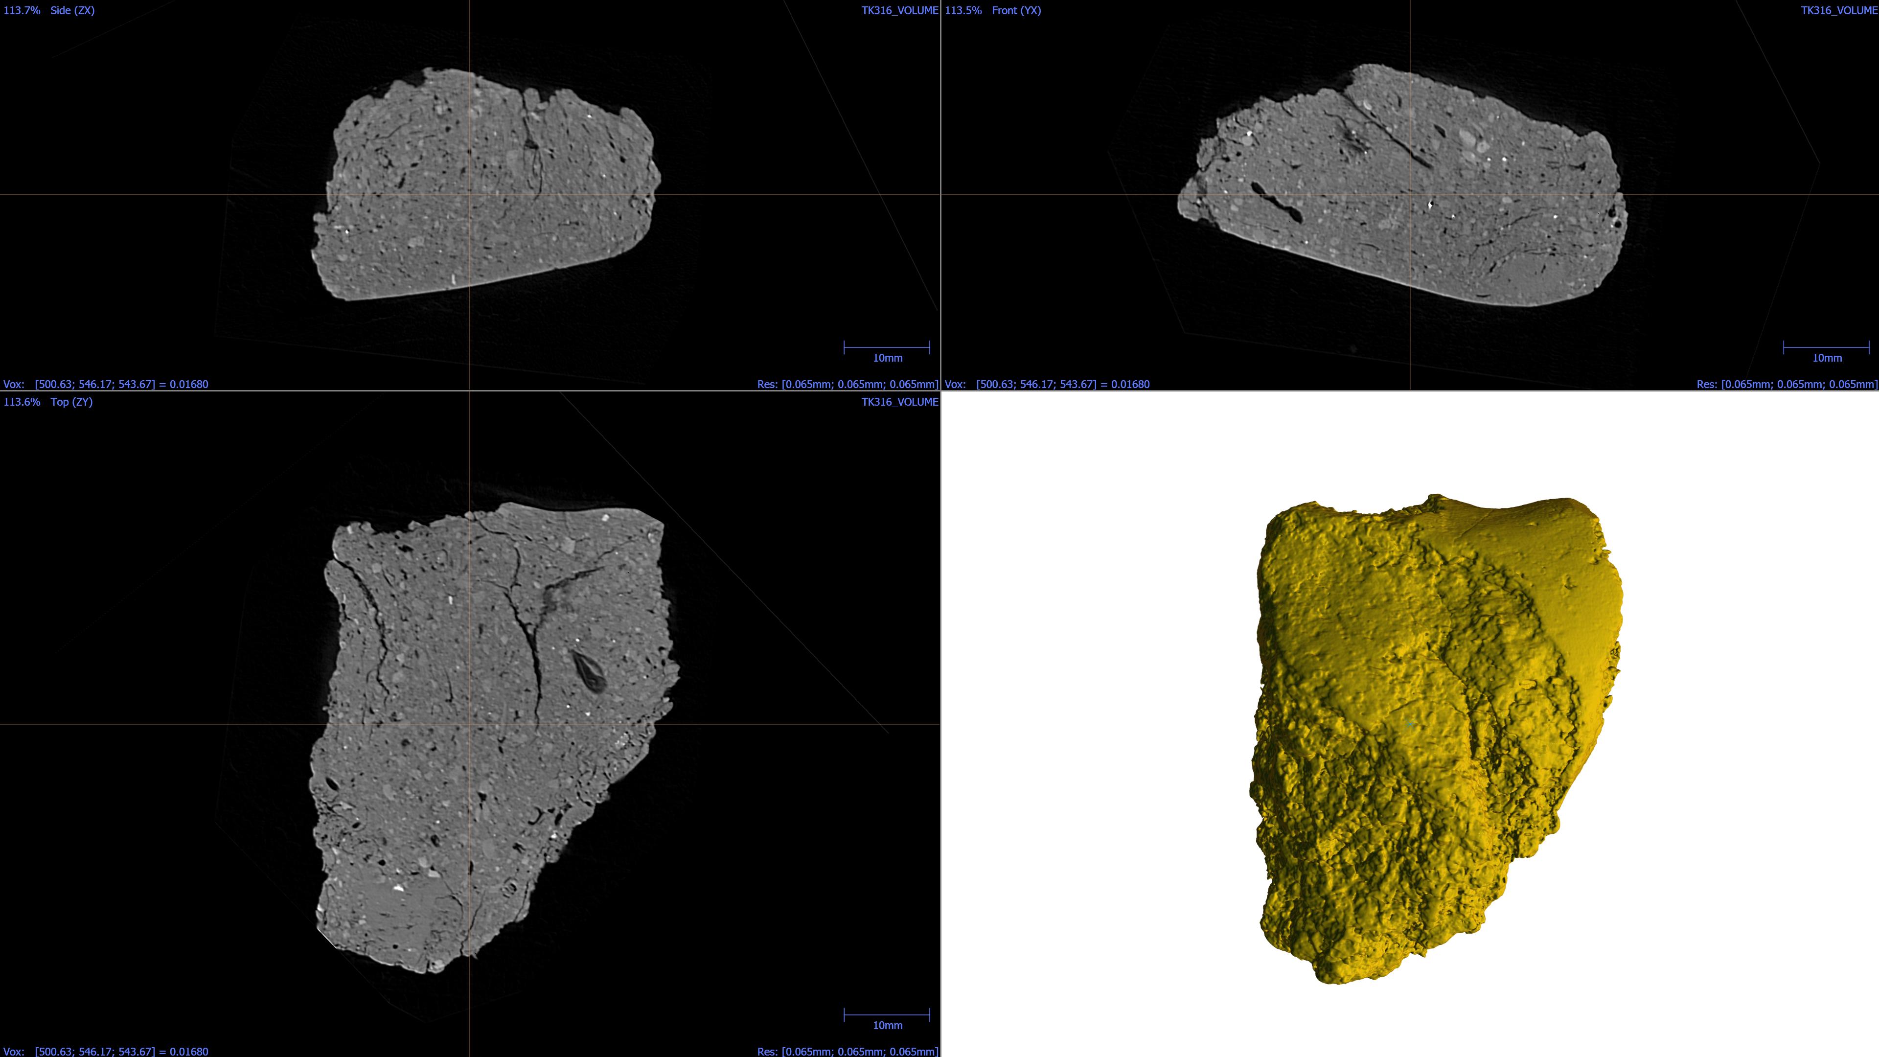Image resolution: width=1879 pixels, height=1057 pixels.
Task: Click the yellow 3D rendered sherd model
Action: click(x=1437, y=738)
